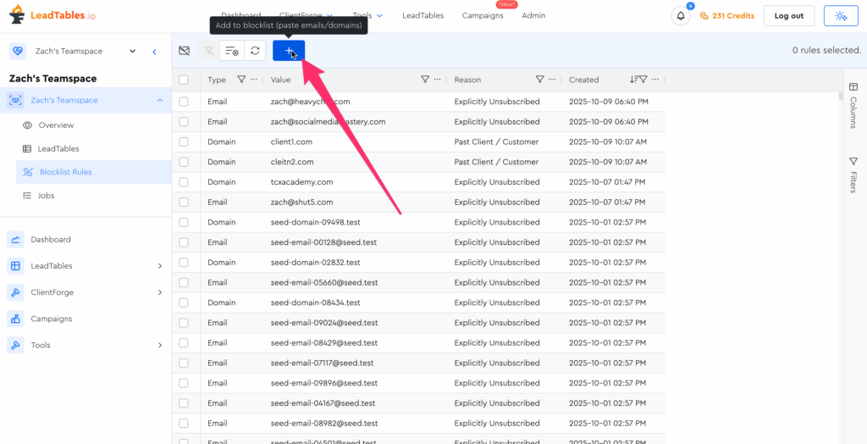867x444 pixels.
Task: Click the sort icon on Created column
Action: pos(633,80)
